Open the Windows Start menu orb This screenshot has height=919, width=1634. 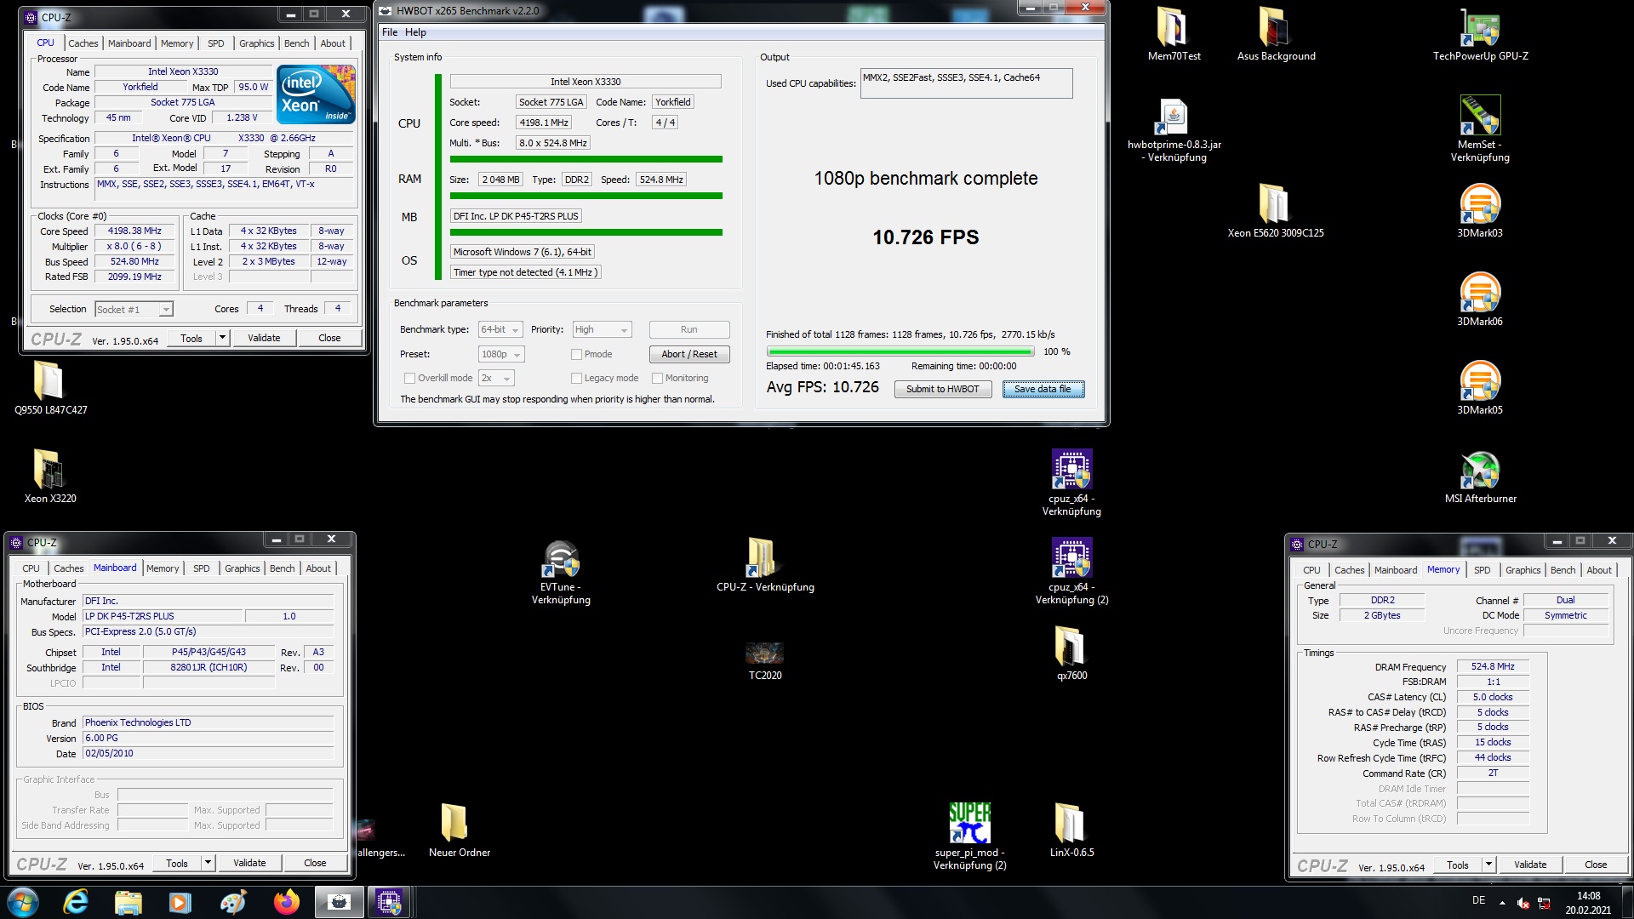[23, 902]
